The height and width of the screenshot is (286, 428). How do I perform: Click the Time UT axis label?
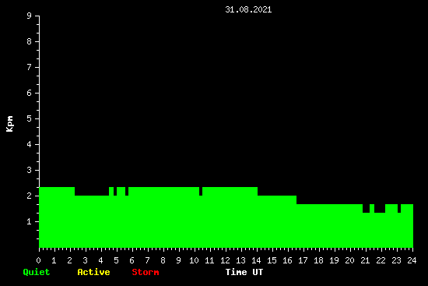pos(244,272)
